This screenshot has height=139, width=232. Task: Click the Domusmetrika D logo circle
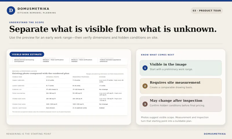click(x=11, y=10)
